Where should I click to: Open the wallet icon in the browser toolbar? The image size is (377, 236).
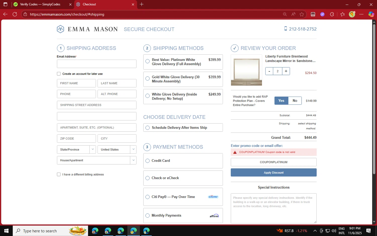(x=313, y=14)
